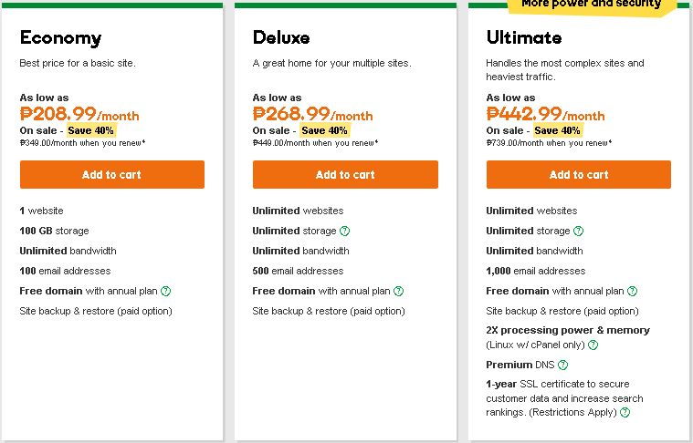
Task: Click Economy Save 40% highlight badge
Action: coord(91,130)
